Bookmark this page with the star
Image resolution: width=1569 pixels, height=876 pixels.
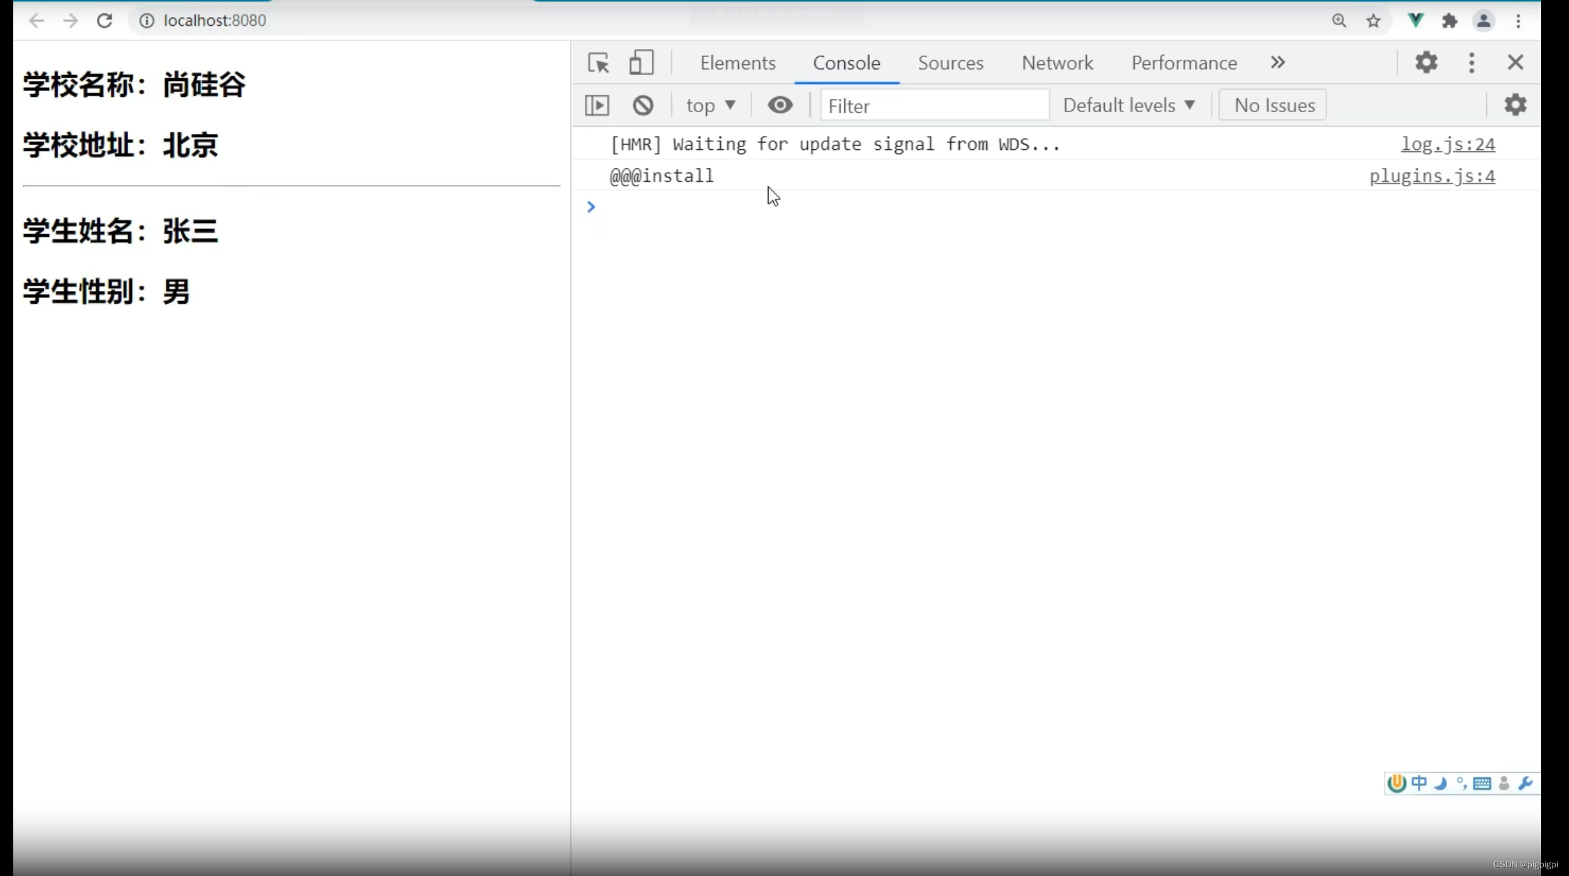[x=1373, y=21]
